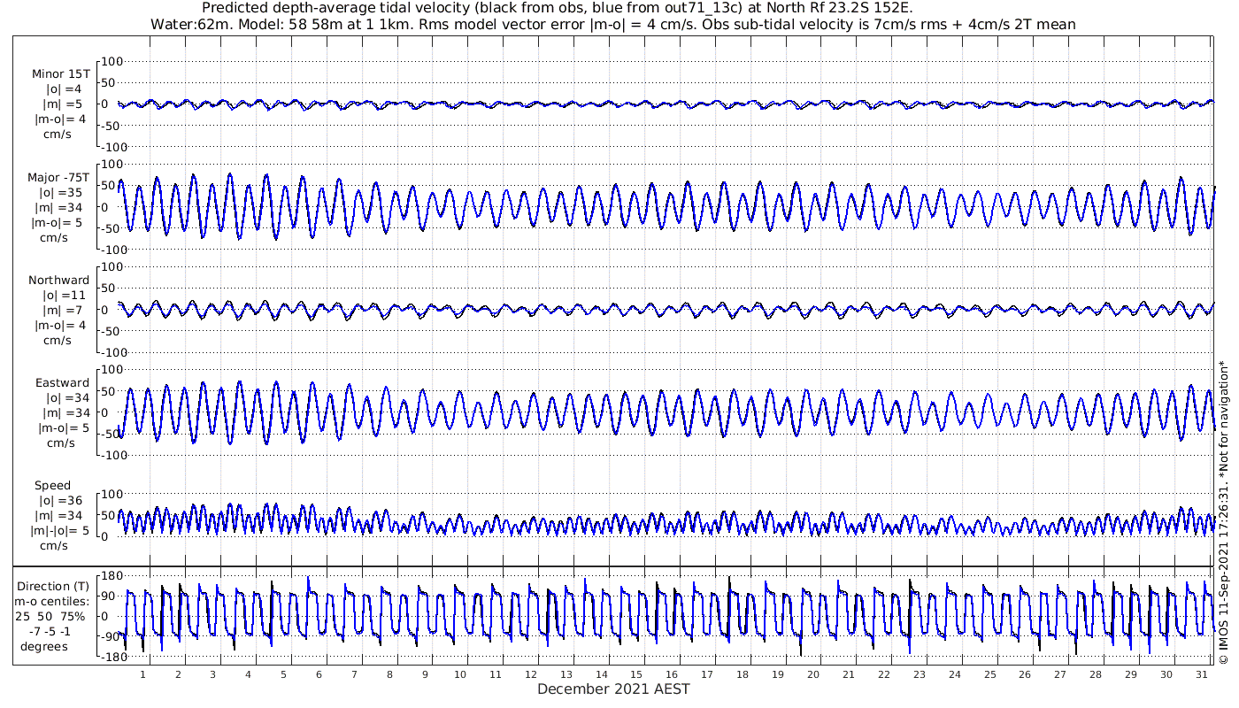Screen dimensions: 1239x708
Task: Select the 'Direction (T)' panel label
Action: [55, 586]
